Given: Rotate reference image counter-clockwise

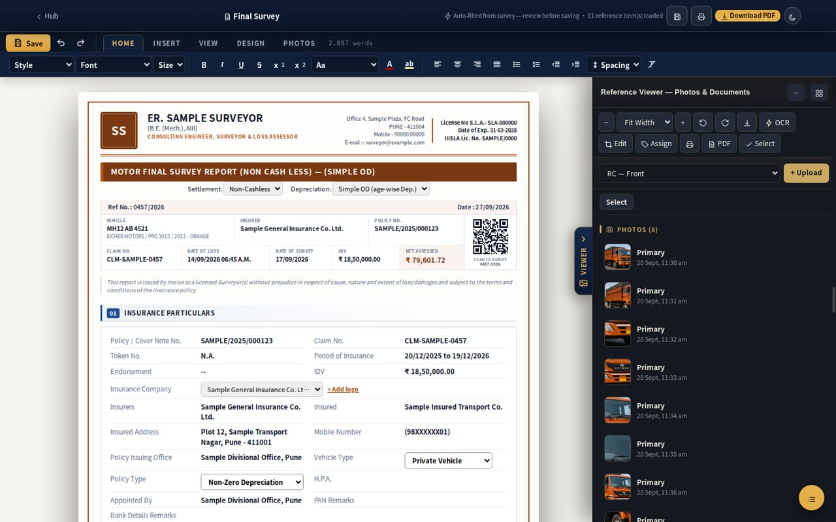Looking at the screenshot, I should click(703, 123).
